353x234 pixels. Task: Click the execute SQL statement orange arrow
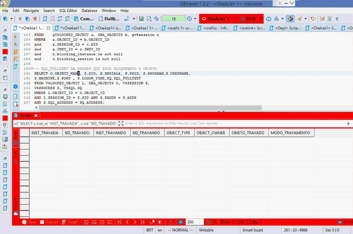pyautogui.click(x=15, y=37)
